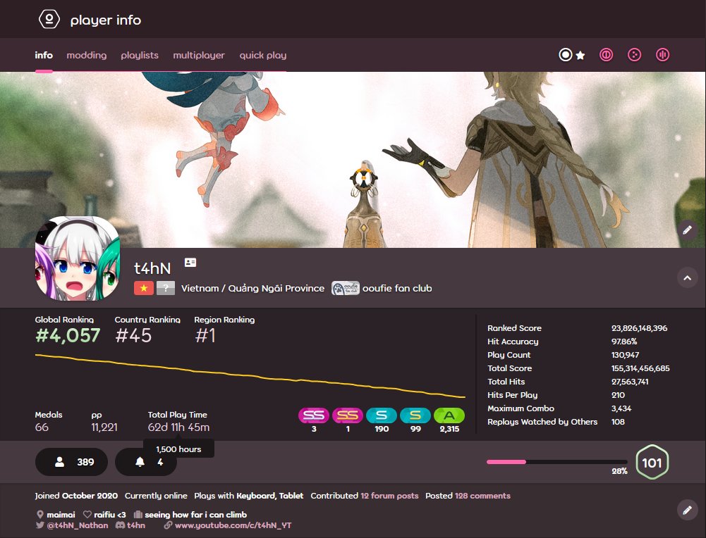
Task: Click the unknown region question mark flag
Action: point(166,288)
